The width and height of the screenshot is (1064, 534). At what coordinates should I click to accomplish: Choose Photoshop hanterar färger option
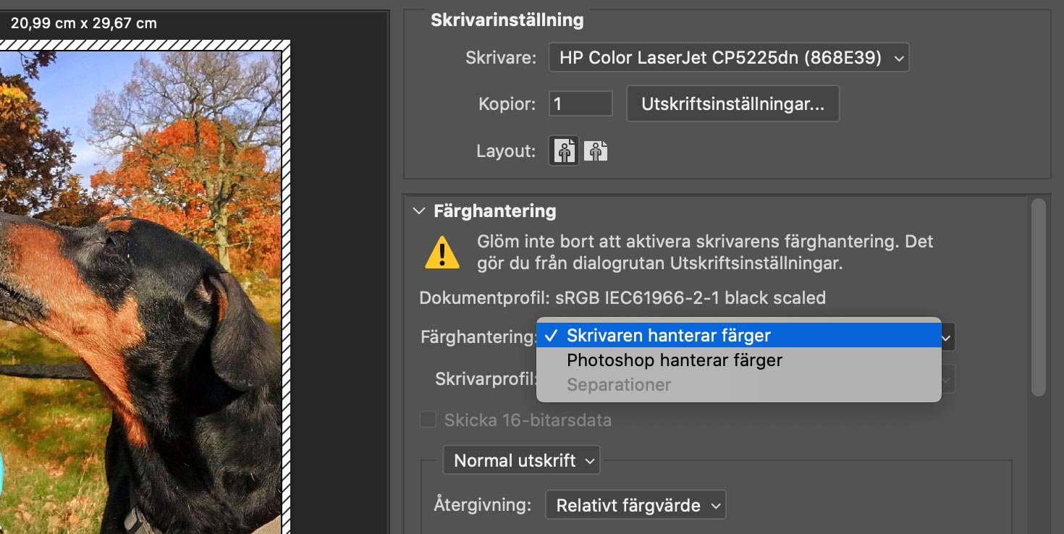coord(738,360)
